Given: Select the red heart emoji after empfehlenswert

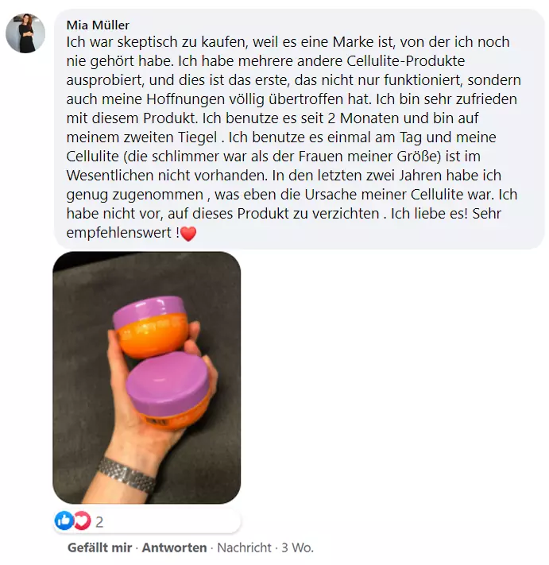Looking at the screenshot, I should [188, 234].
